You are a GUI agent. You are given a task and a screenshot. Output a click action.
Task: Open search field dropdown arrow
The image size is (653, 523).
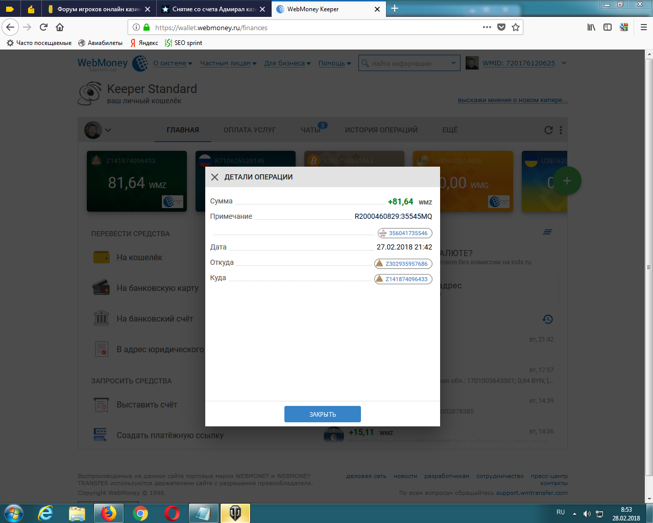453,63
